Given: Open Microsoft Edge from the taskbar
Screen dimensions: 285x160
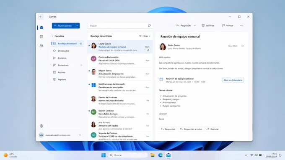Looking at the screenshot, I should tap(161, 155).
